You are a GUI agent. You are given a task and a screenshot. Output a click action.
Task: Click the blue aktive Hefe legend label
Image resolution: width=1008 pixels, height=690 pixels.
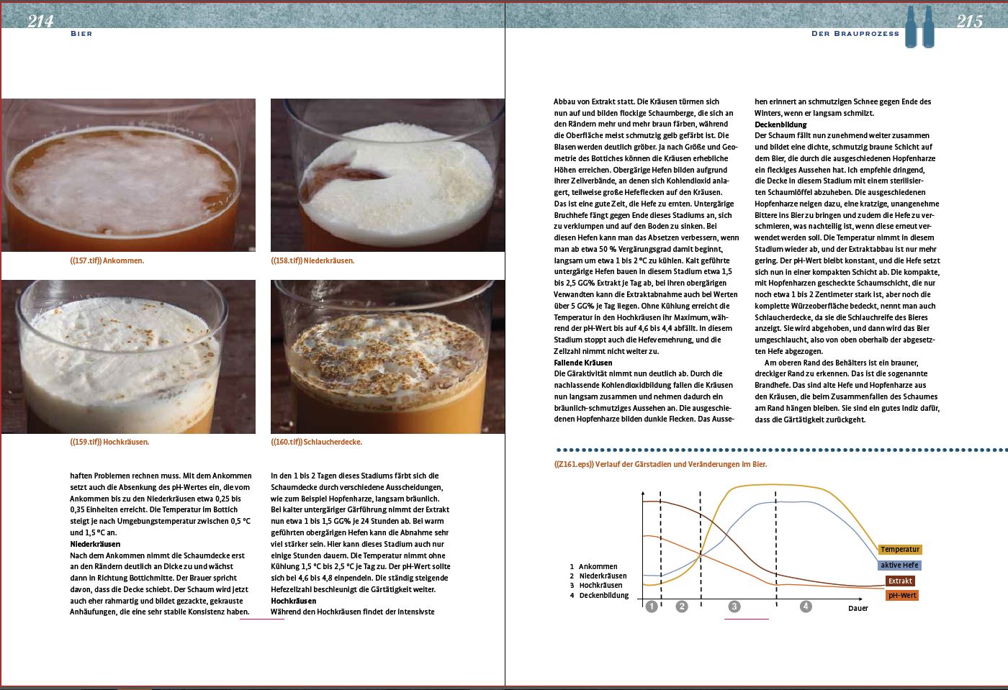point(899,565)
